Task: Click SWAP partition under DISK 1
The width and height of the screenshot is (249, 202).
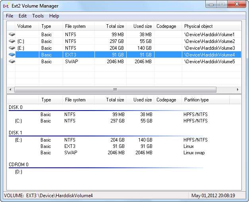Action: 71,153
